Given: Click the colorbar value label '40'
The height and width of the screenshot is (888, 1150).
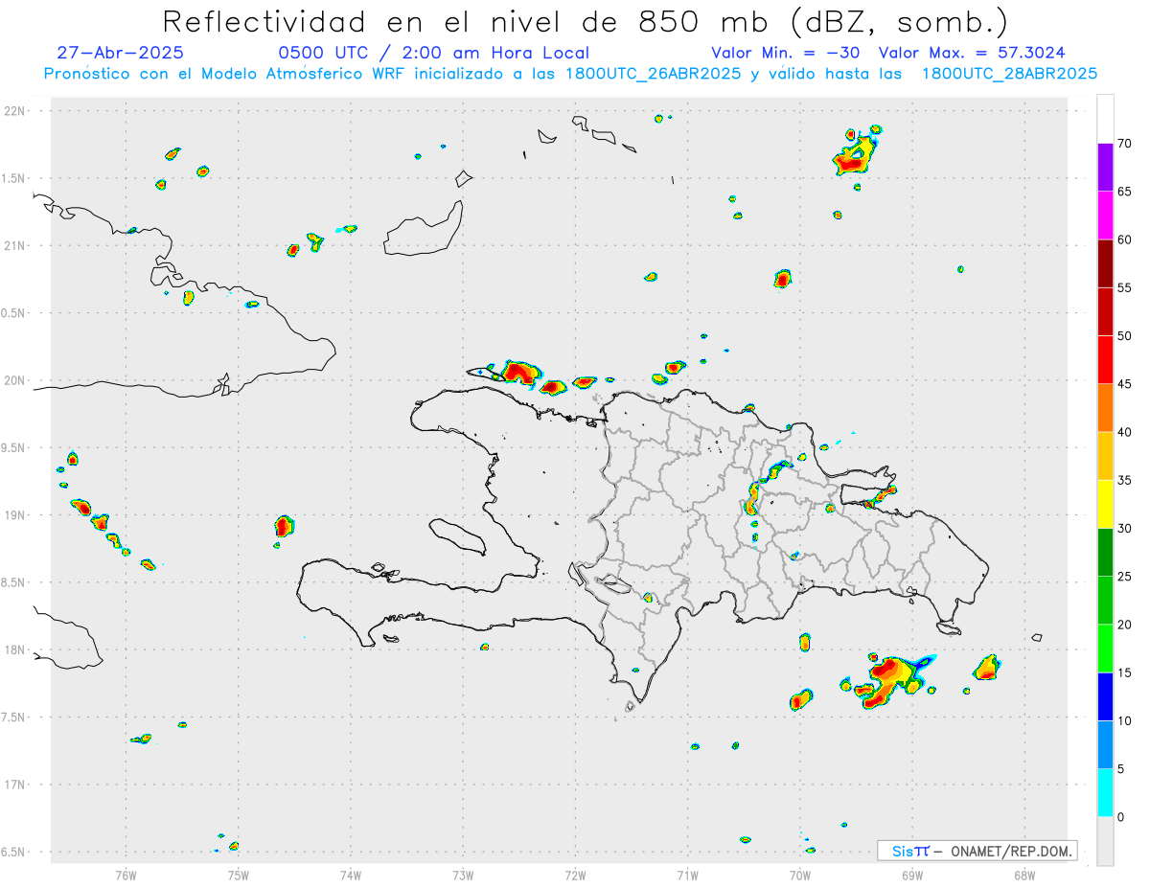Looking at the screenshot, I should click(1126, 432).
